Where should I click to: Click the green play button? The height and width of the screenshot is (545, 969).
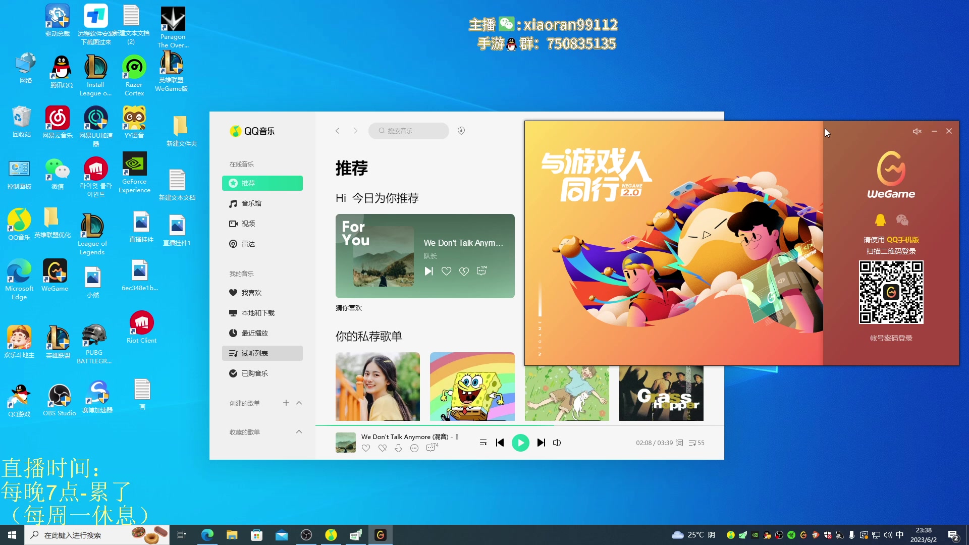520,443
